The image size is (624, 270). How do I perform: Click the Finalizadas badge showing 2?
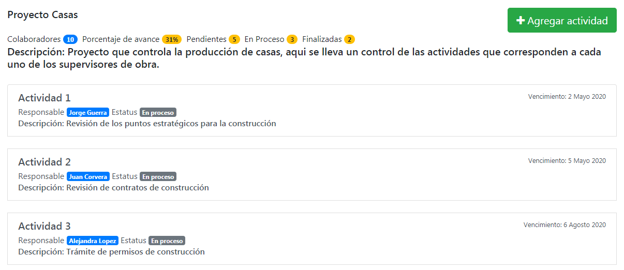click(x=350, y=39)
